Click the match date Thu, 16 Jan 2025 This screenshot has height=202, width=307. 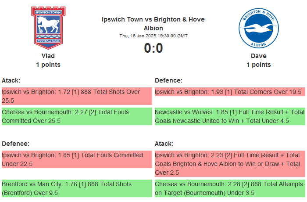pyautogui.click(x=153, y=36)
